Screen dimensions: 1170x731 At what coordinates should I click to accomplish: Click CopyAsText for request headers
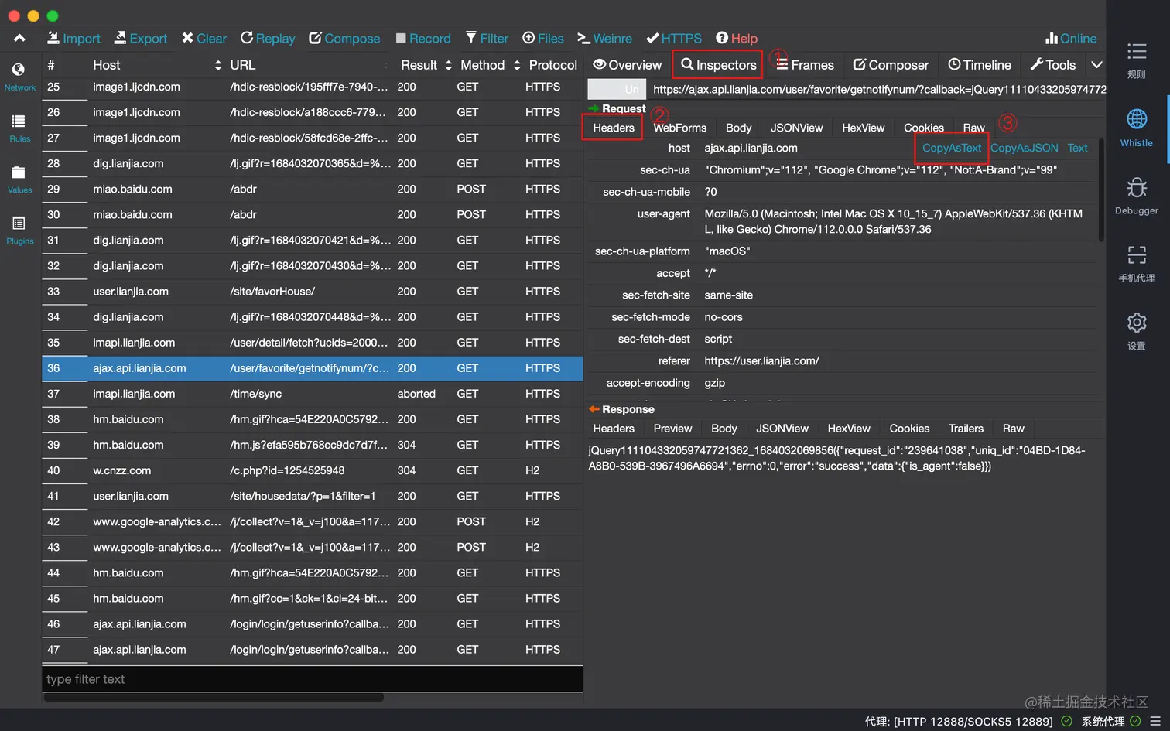click(x=951, y=148)
